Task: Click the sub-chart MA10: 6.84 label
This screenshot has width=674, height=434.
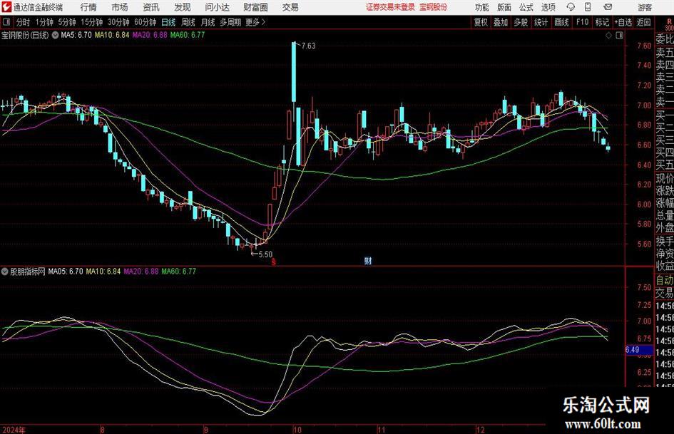Action: tap(103, 272)
